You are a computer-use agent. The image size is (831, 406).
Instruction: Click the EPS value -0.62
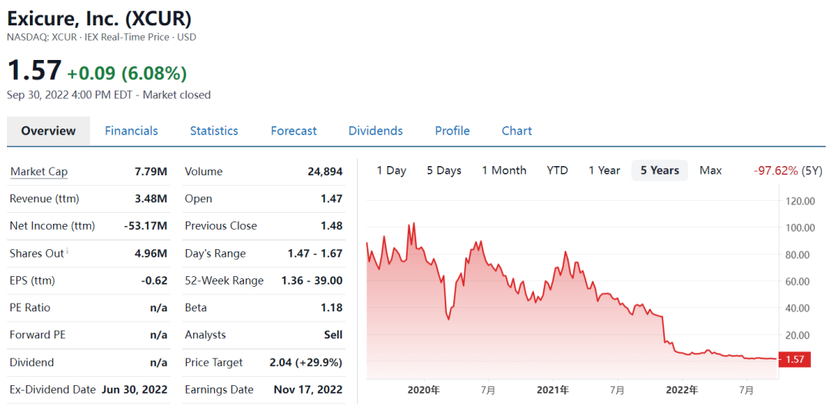[x=154, y=281]
